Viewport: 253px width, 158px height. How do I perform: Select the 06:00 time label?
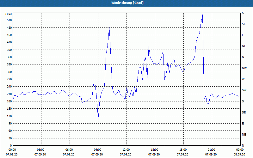[70, 150]
